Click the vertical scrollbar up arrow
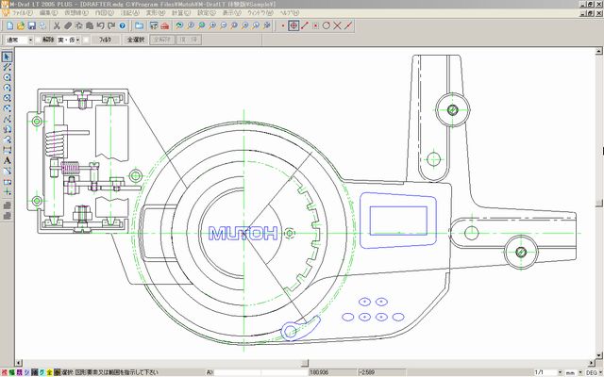This screenshot has width=604, height=377. [599, 51]
